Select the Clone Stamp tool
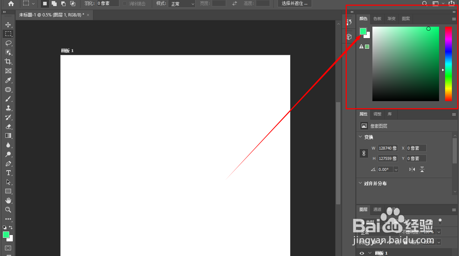This screenshot has height=256, width=459. coord(8,108)
